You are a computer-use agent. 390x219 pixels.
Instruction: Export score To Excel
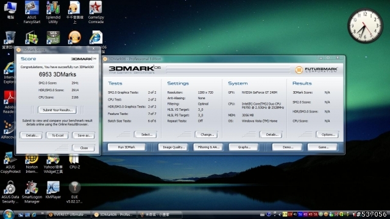(57, 136)
